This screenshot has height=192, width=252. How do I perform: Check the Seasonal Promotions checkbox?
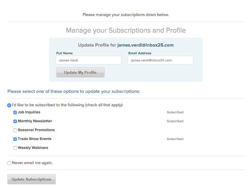pos(15,130)
